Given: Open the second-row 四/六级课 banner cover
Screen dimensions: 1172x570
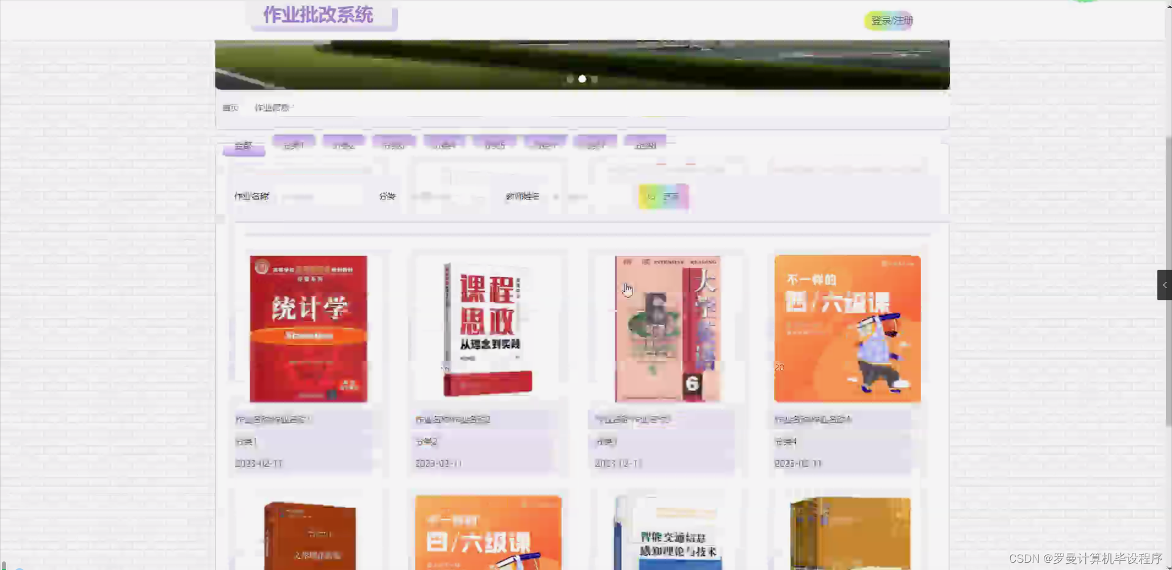Looking at the screenshot, I should coord(488,532).
